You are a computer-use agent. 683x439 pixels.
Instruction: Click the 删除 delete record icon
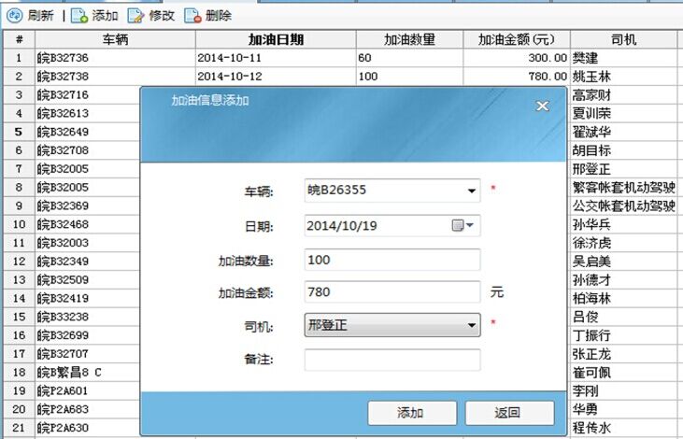192,15
